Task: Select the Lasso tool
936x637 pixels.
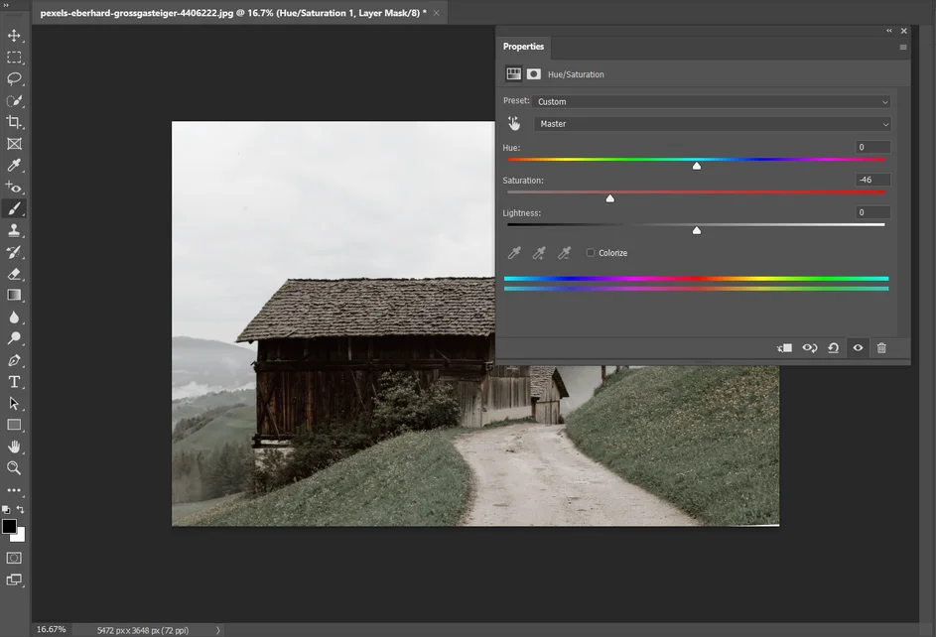Action: click(14, 78)
